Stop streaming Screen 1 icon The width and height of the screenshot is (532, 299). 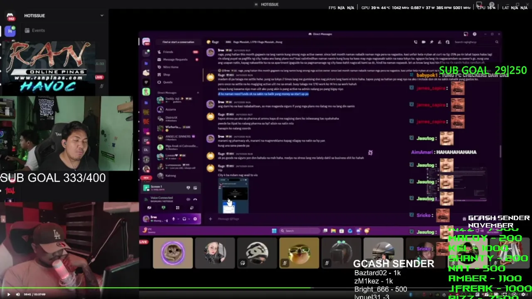[188, 188]
